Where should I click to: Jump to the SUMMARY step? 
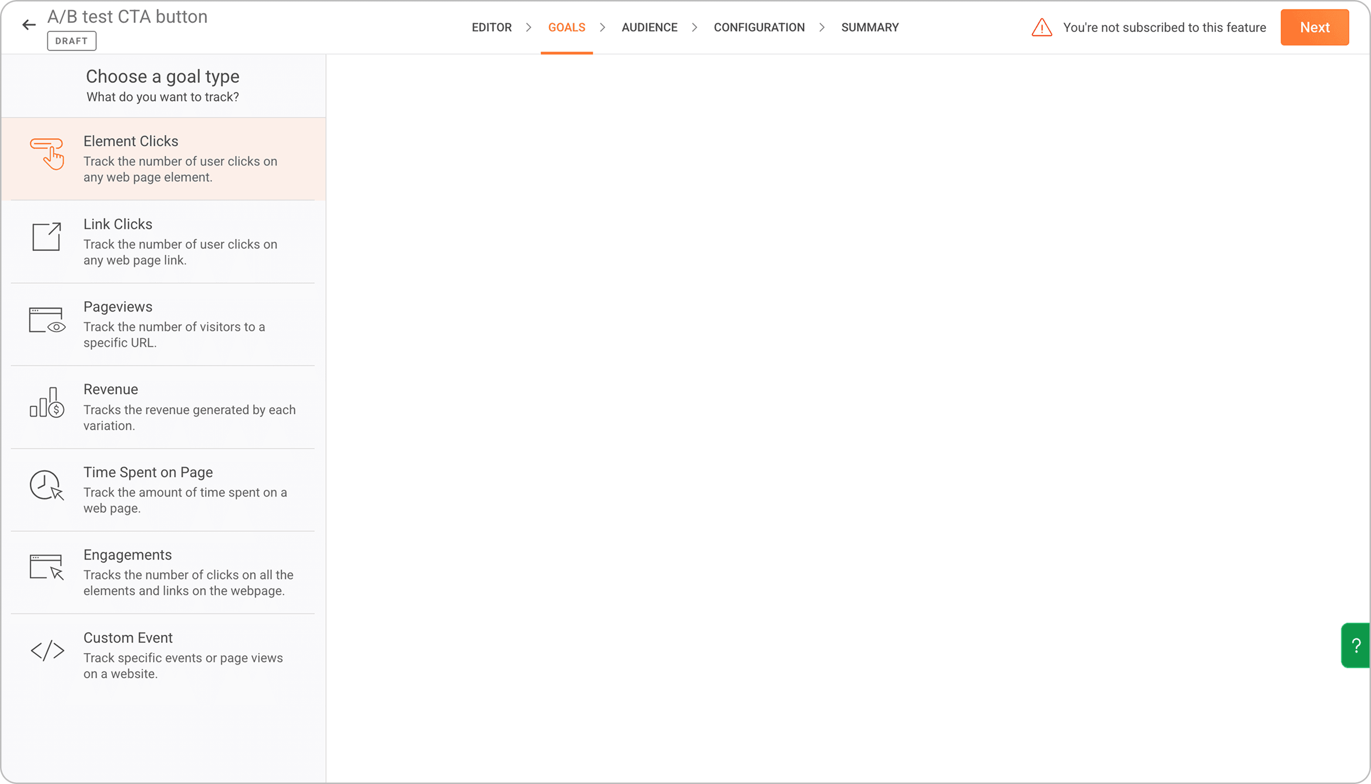click(869, 27)
